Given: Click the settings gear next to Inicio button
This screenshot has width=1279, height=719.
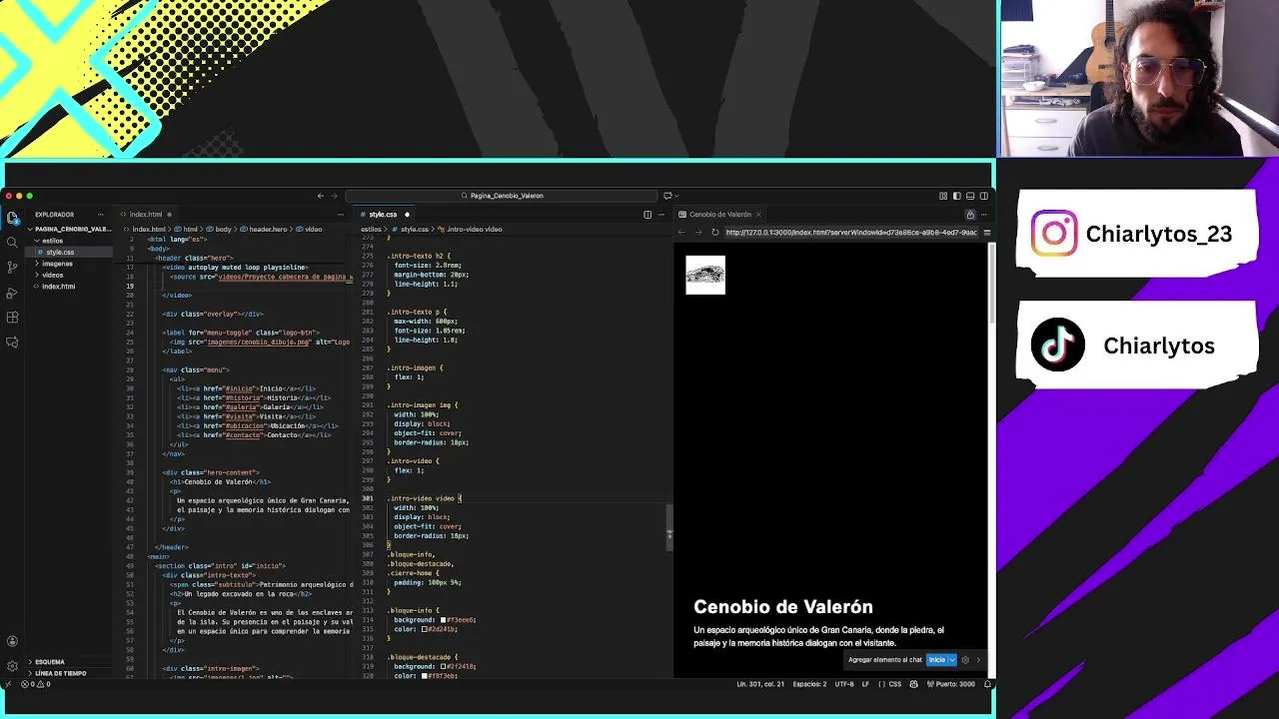Looking at the screenshot, I should [x=964, y=660].
